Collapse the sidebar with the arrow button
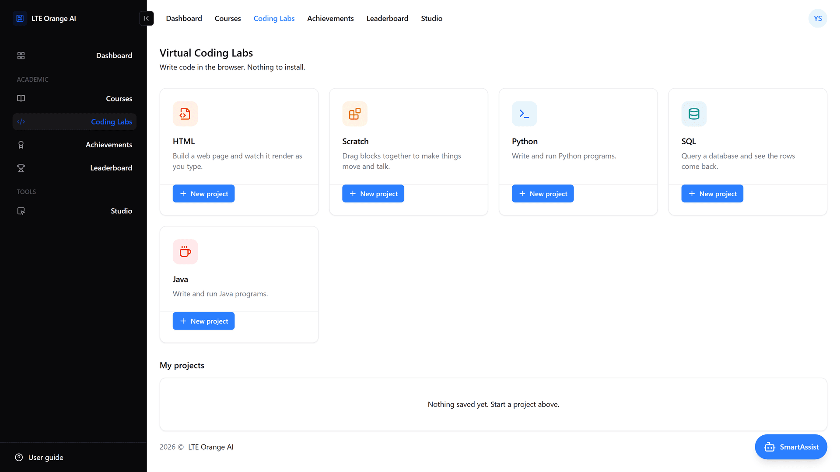Screen dimensions: 840x472 point(147,18)
